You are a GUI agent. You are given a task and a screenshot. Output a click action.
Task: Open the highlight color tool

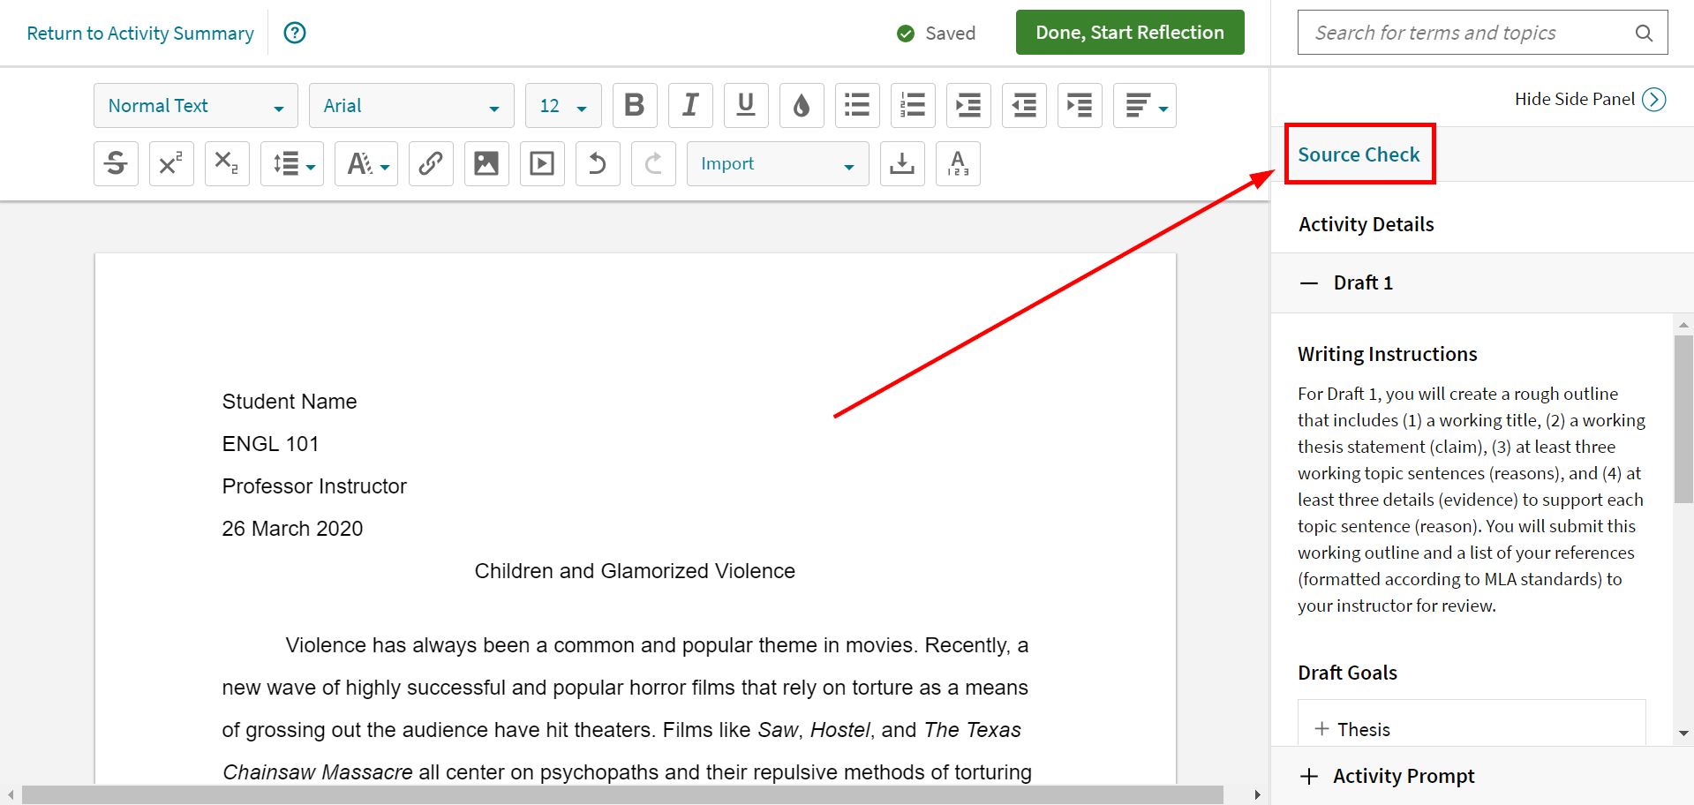tap(802, 105)
